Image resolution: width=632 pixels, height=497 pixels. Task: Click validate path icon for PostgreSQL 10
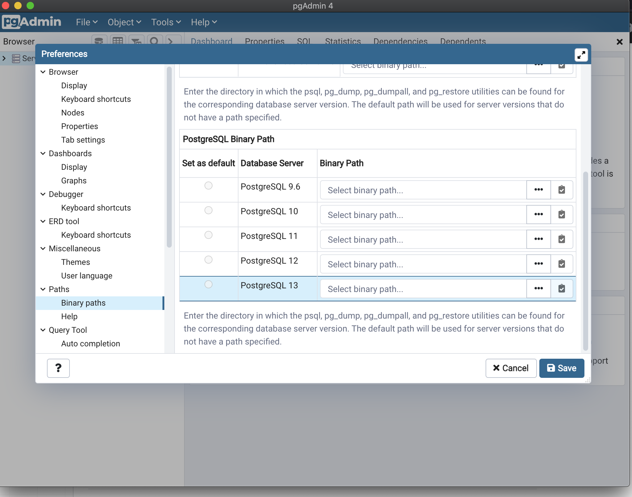coord(562,215)
